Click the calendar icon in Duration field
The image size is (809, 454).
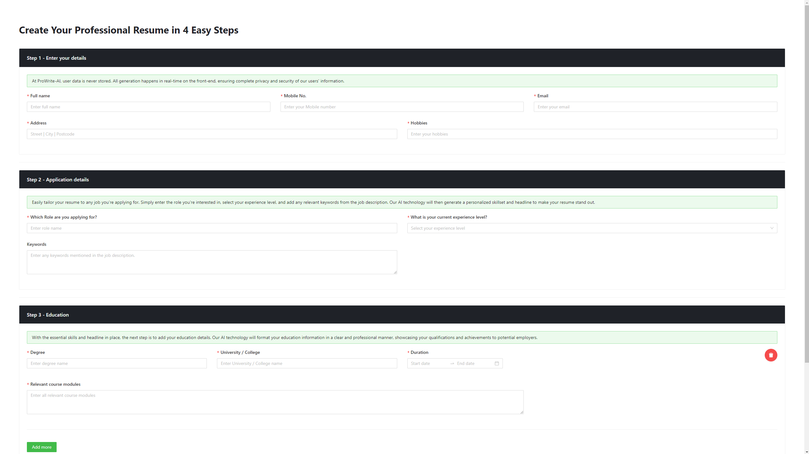[497, 363]
